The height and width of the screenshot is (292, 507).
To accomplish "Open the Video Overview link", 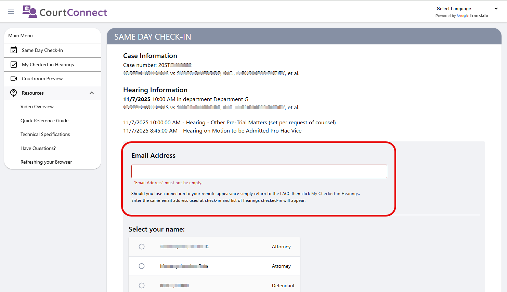I will pos(37,107).
